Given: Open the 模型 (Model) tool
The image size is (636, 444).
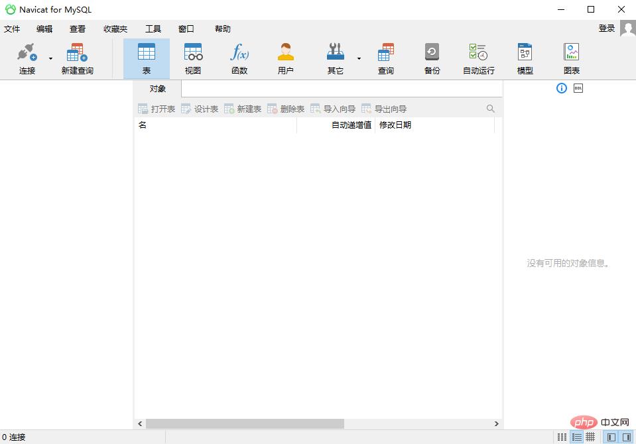Looking at the screenshot, I should click(525, 58).
